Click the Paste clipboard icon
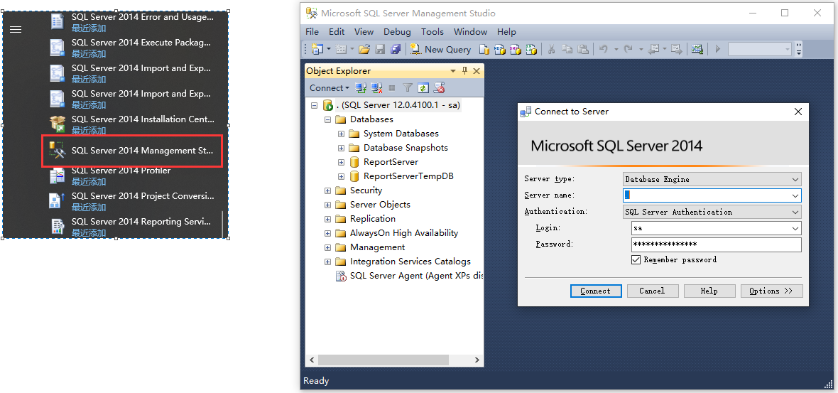Viewport: 838px width, 393px height. (x=582, y=49)
